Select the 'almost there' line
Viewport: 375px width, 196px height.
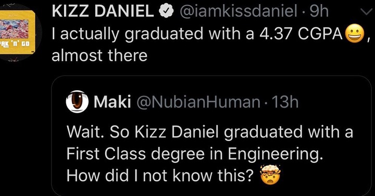(x=99, y=55)
